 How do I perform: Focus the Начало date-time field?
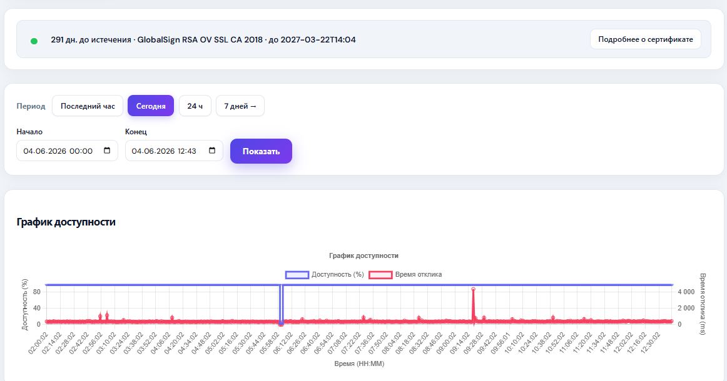point(67,151)
